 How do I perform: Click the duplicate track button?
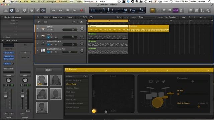click(x=45, y=22)
